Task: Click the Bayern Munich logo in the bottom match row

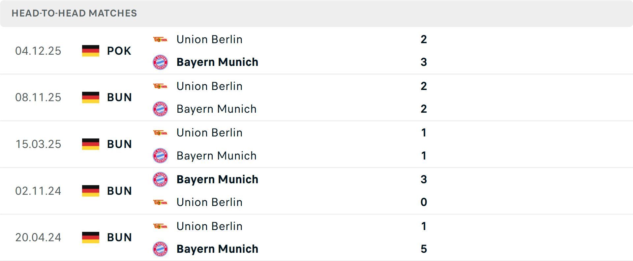Action: point(161,249)
